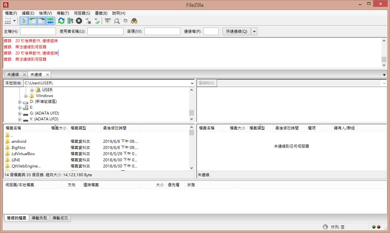The image size is (390, 233).
Task: Sort local files by 最後修改時間 column
Action: pyautogui.click(x=120, y=128)
